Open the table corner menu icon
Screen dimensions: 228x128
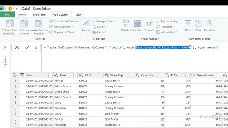15,75
